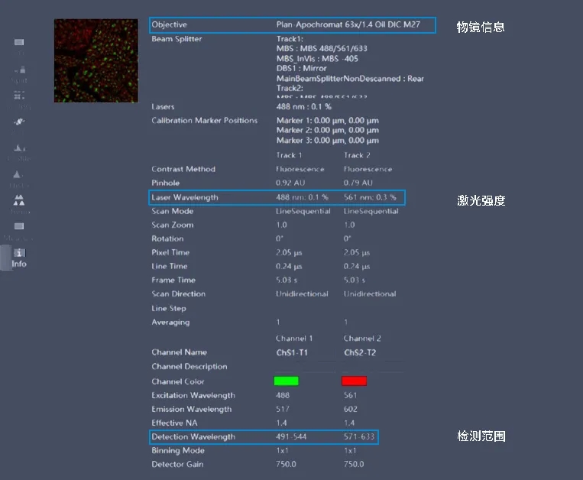Click Laser Wavelength '561 nm: 0.3 %' value

tap(370, 197)
